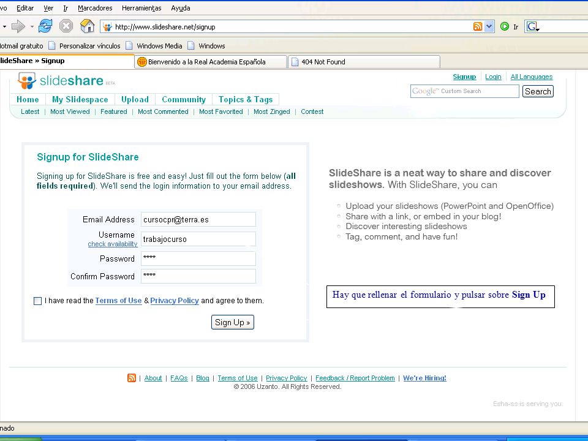Click the Search button
588x441 pixels.
tap(538, 91)
